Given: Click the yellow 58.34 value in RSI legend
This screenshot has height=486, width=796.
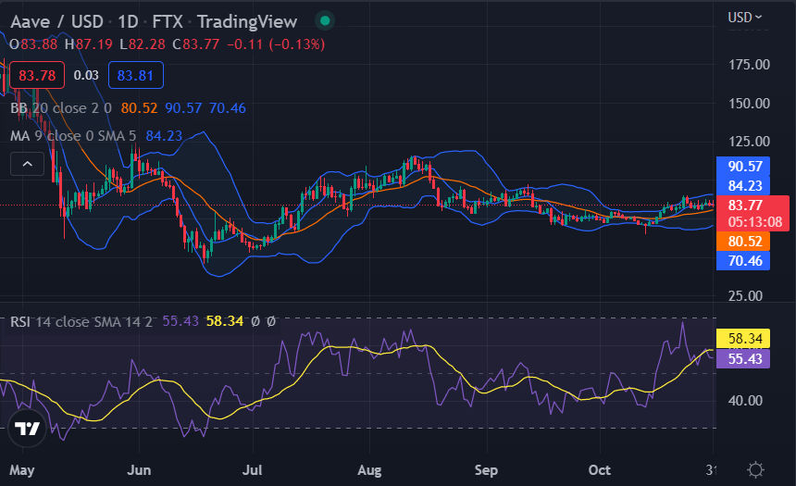Looking at the screenshot, I should [225, 321].
